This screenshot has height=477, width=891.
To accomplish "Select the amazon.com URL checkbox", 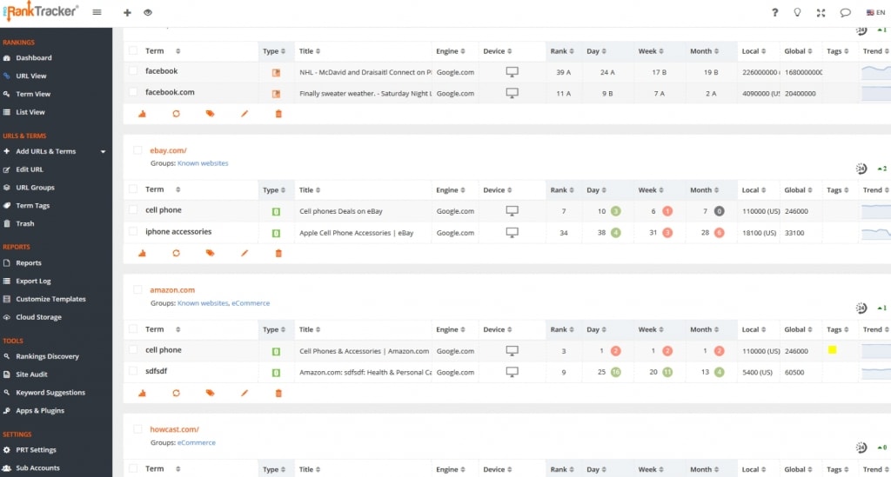I will point(137,290).
